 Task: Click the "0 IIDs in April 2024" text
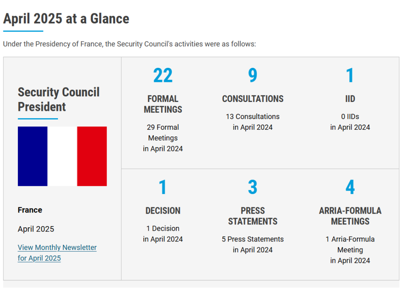(x=350, y=122)
